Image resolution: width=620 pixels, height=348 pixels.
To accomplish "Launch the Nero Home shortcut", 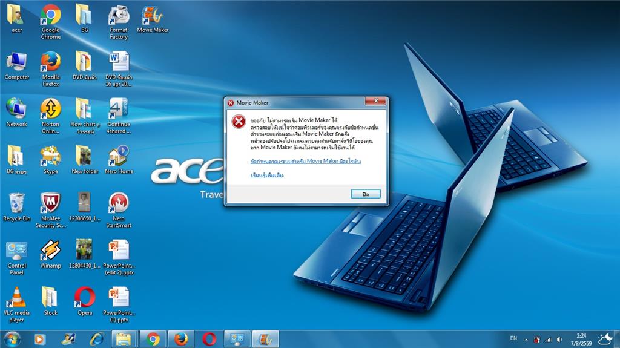I will [119, 160].
